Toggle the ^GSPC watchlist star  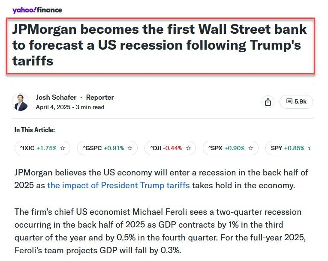[130, 148]
